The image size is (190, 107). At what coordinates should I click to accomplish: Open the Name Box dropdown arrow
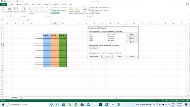pos(12,20)
